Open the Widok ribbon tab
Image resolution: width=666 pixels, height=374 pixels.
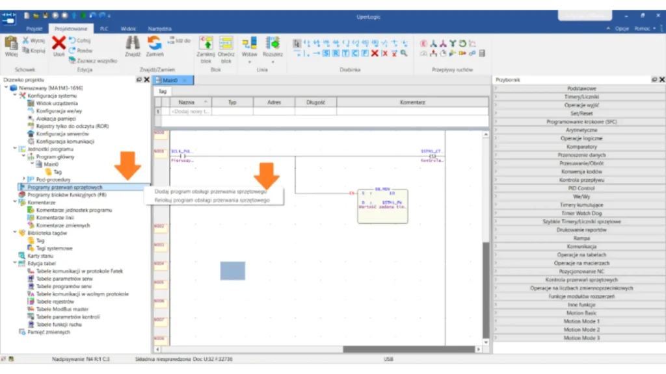coord(128,29)
